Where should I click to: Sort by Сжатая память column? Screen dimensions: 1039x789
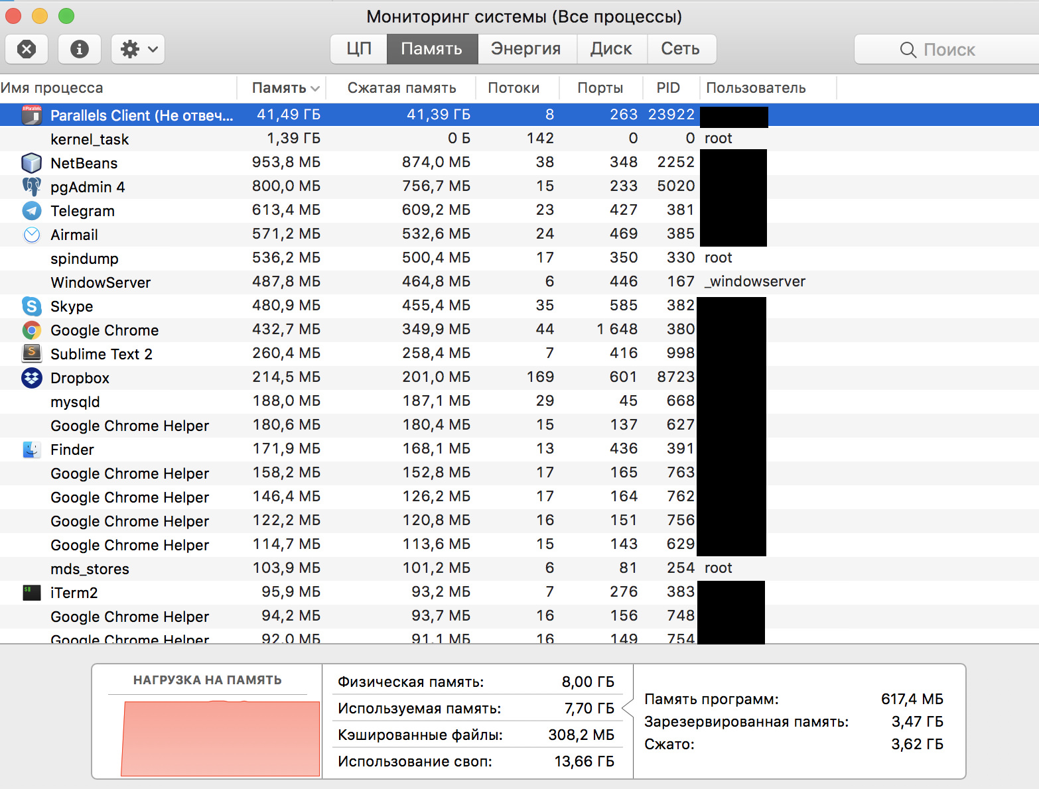pos(401,88)
